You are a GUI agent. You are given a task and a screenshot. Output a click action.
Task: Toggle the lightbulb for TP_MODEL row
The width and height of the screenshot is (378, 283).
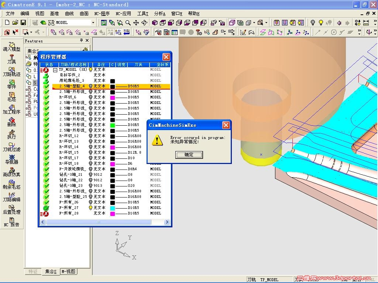click(x=91, y=70)
